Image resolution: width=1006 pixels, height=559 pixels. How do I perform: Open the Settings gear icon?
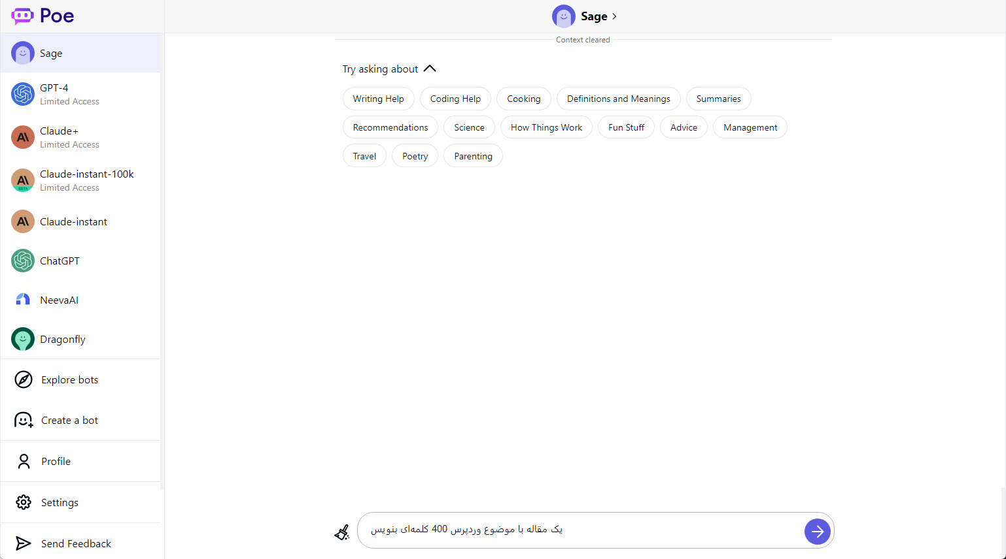tap(24, 502)
